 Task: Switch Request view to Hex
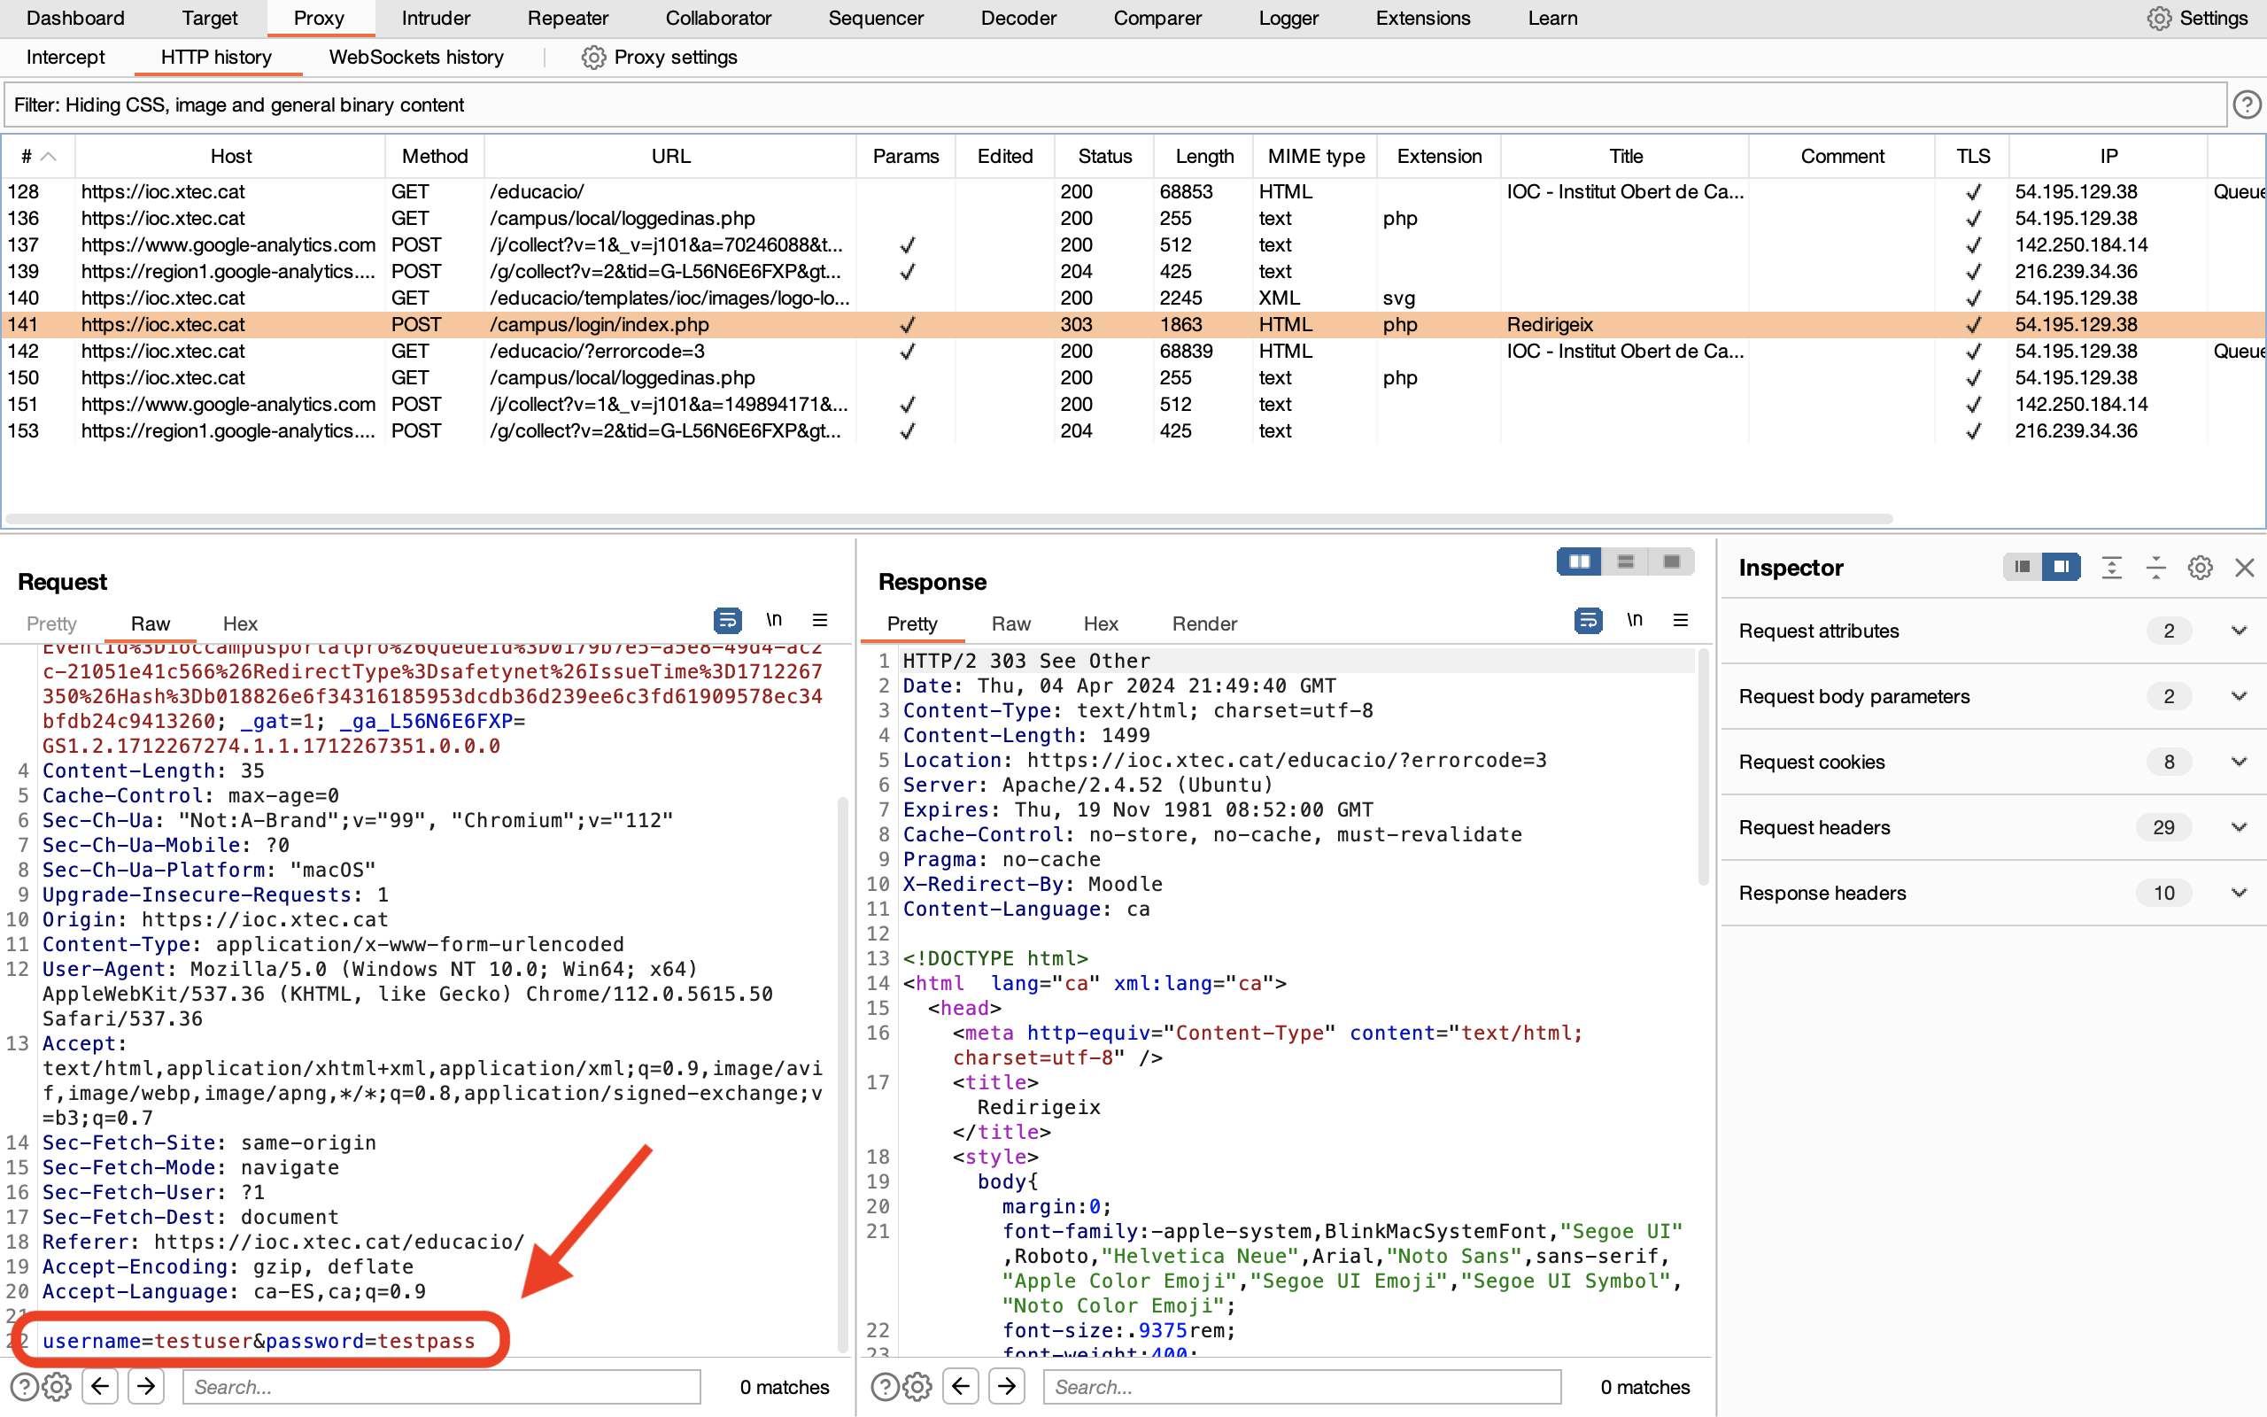click(240, 624)
